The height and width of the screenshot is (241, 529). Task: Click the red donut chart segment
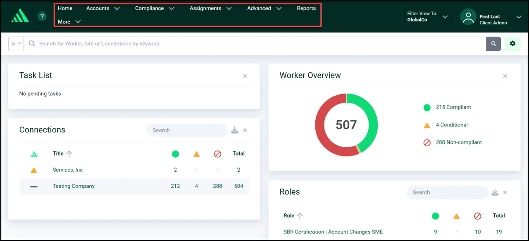pyautogui.click(x=320, y=126)
